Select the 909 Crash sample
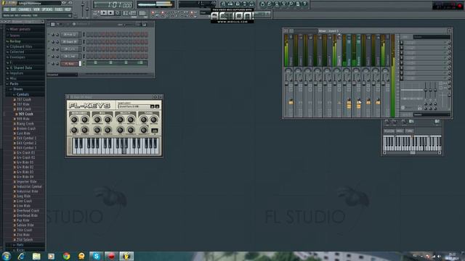The image size is (465, 261). [25, 114]
